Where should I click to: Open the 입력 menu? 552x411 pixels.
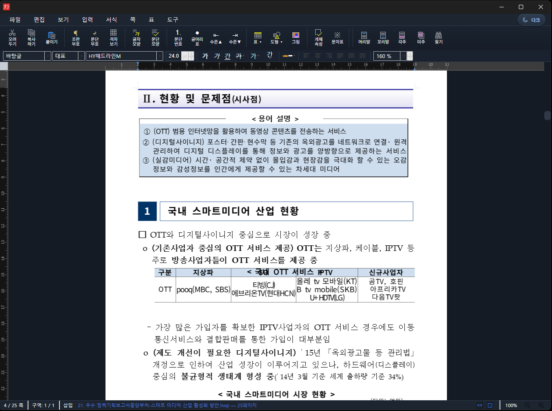pos(87,20)
